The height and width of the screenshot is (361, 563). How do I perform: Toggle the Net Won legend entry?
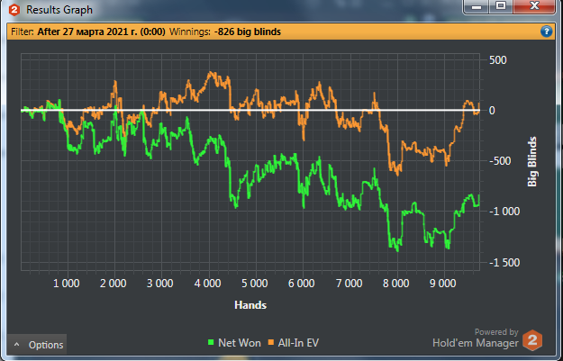234,343
